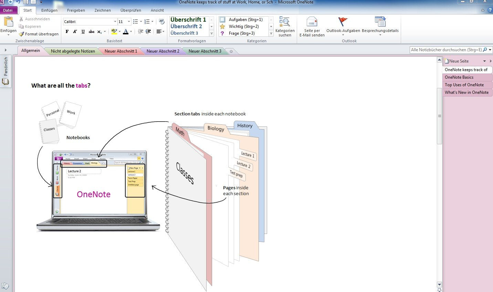Open the font size 11 dropdown
Image resolution: width=493 pixels, height=292 pixels.
129,22
